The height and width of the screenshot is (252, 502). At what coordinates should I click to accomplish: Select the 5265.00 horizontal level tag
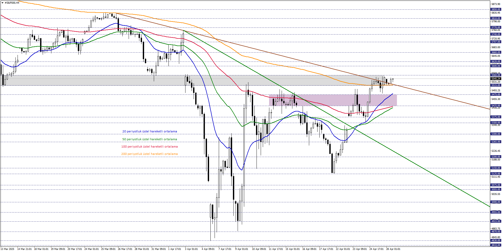(x=496, y=142)
